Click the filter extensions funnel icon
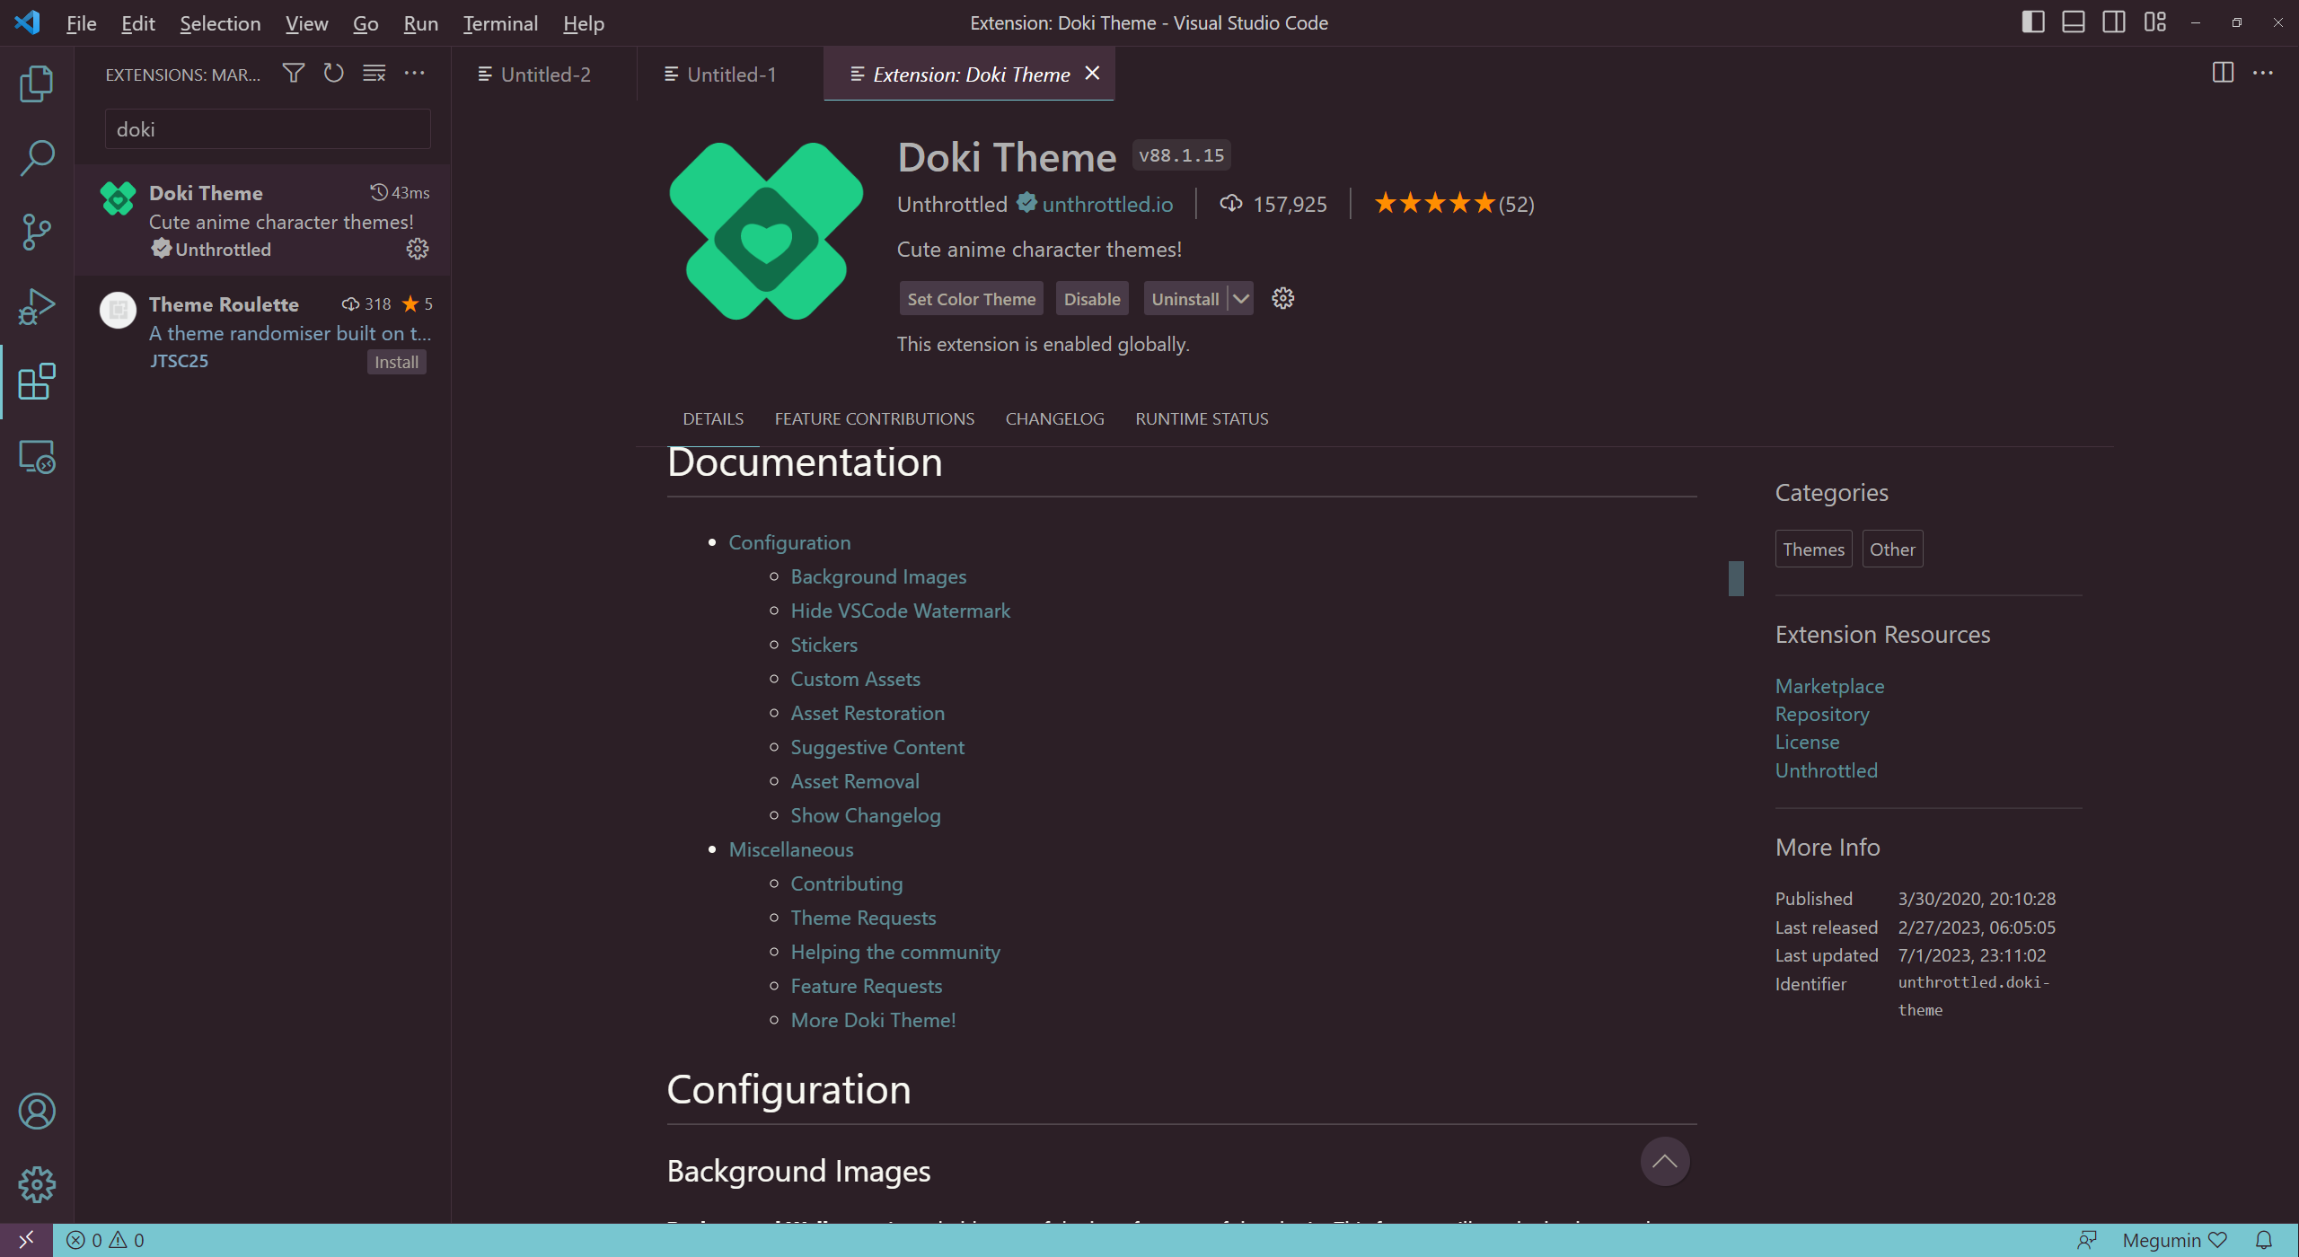 coord(293,73)
